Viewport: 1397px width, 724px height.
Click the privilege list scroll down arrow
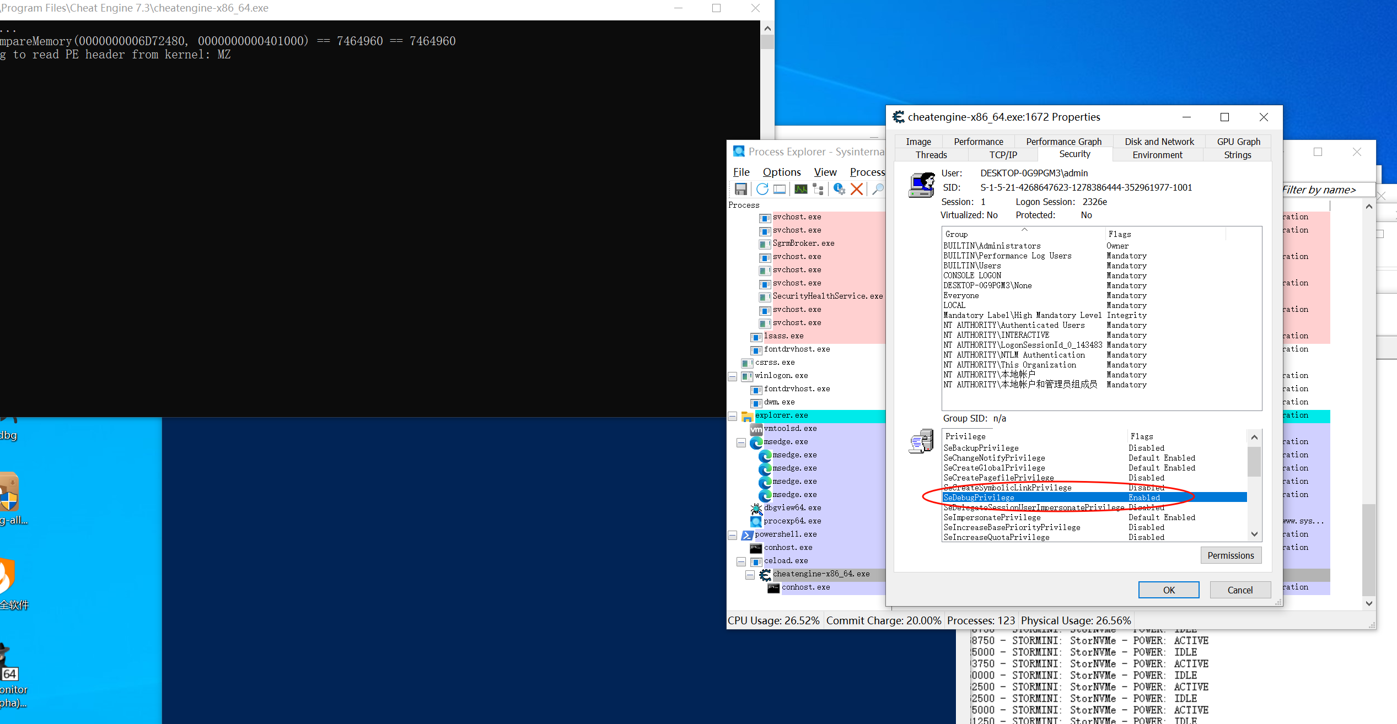(1254, 534)
